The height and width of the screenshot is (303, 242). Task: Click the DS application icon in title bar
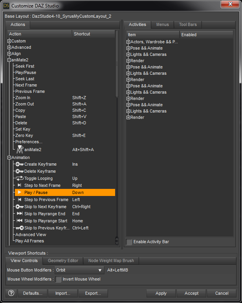click(6, 6)
